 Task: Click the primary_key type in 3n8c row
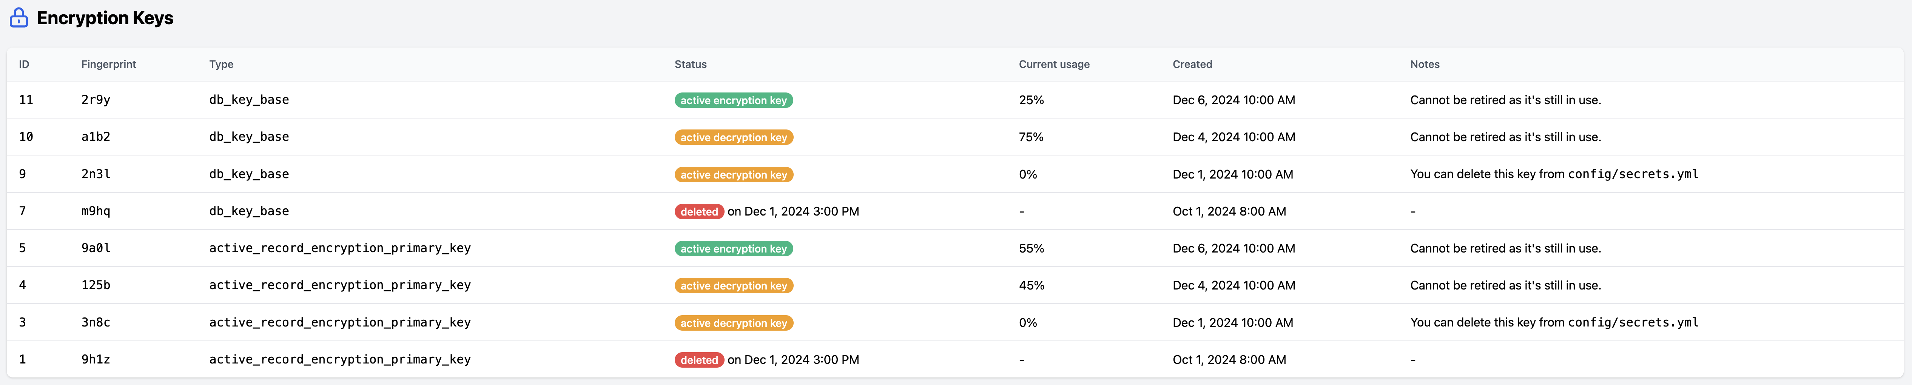(340, 323)
